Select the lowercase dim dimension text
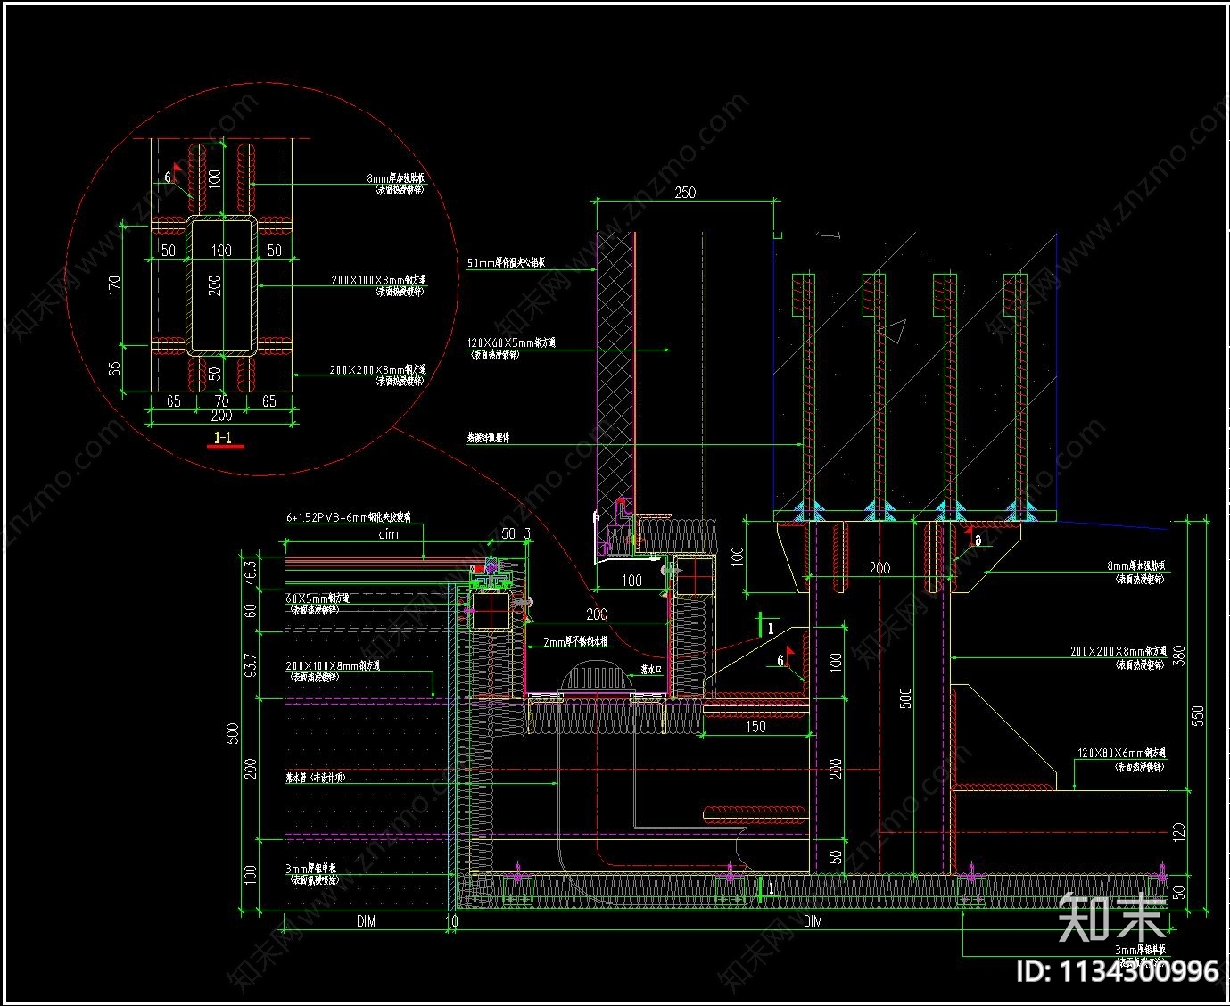This screenshot has height=1006, width=1230. tap(389, 533)
